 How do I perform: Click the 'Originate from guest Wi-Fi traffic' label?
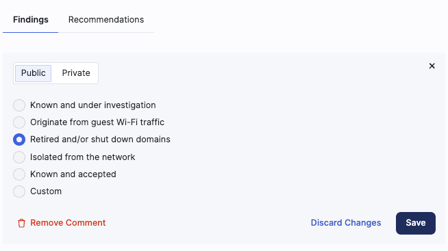click(x=97, y=122)
